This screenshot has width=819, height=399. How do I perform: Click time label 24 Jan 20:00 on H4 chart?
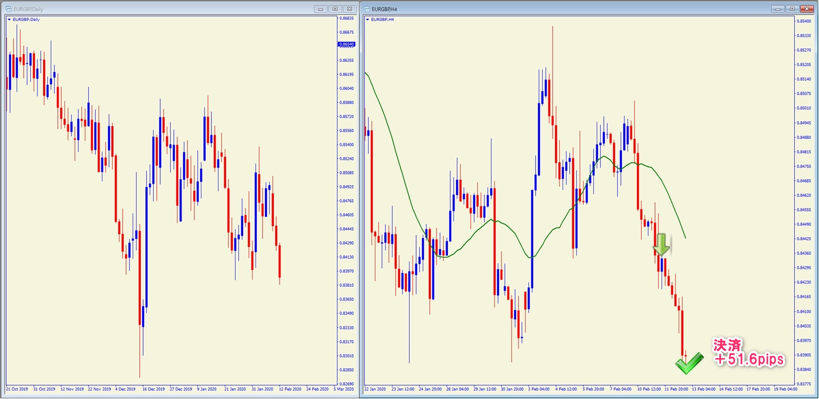[430, 389]
